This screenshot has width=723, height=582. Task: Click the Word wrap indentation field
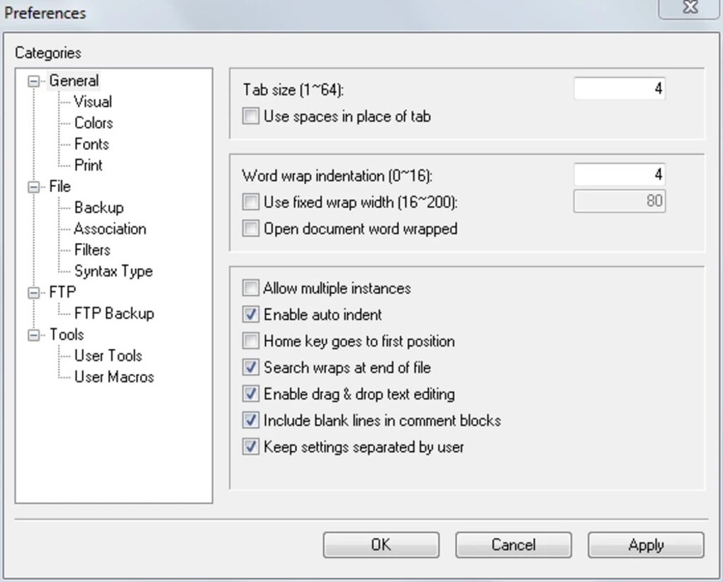coord(619,174)
